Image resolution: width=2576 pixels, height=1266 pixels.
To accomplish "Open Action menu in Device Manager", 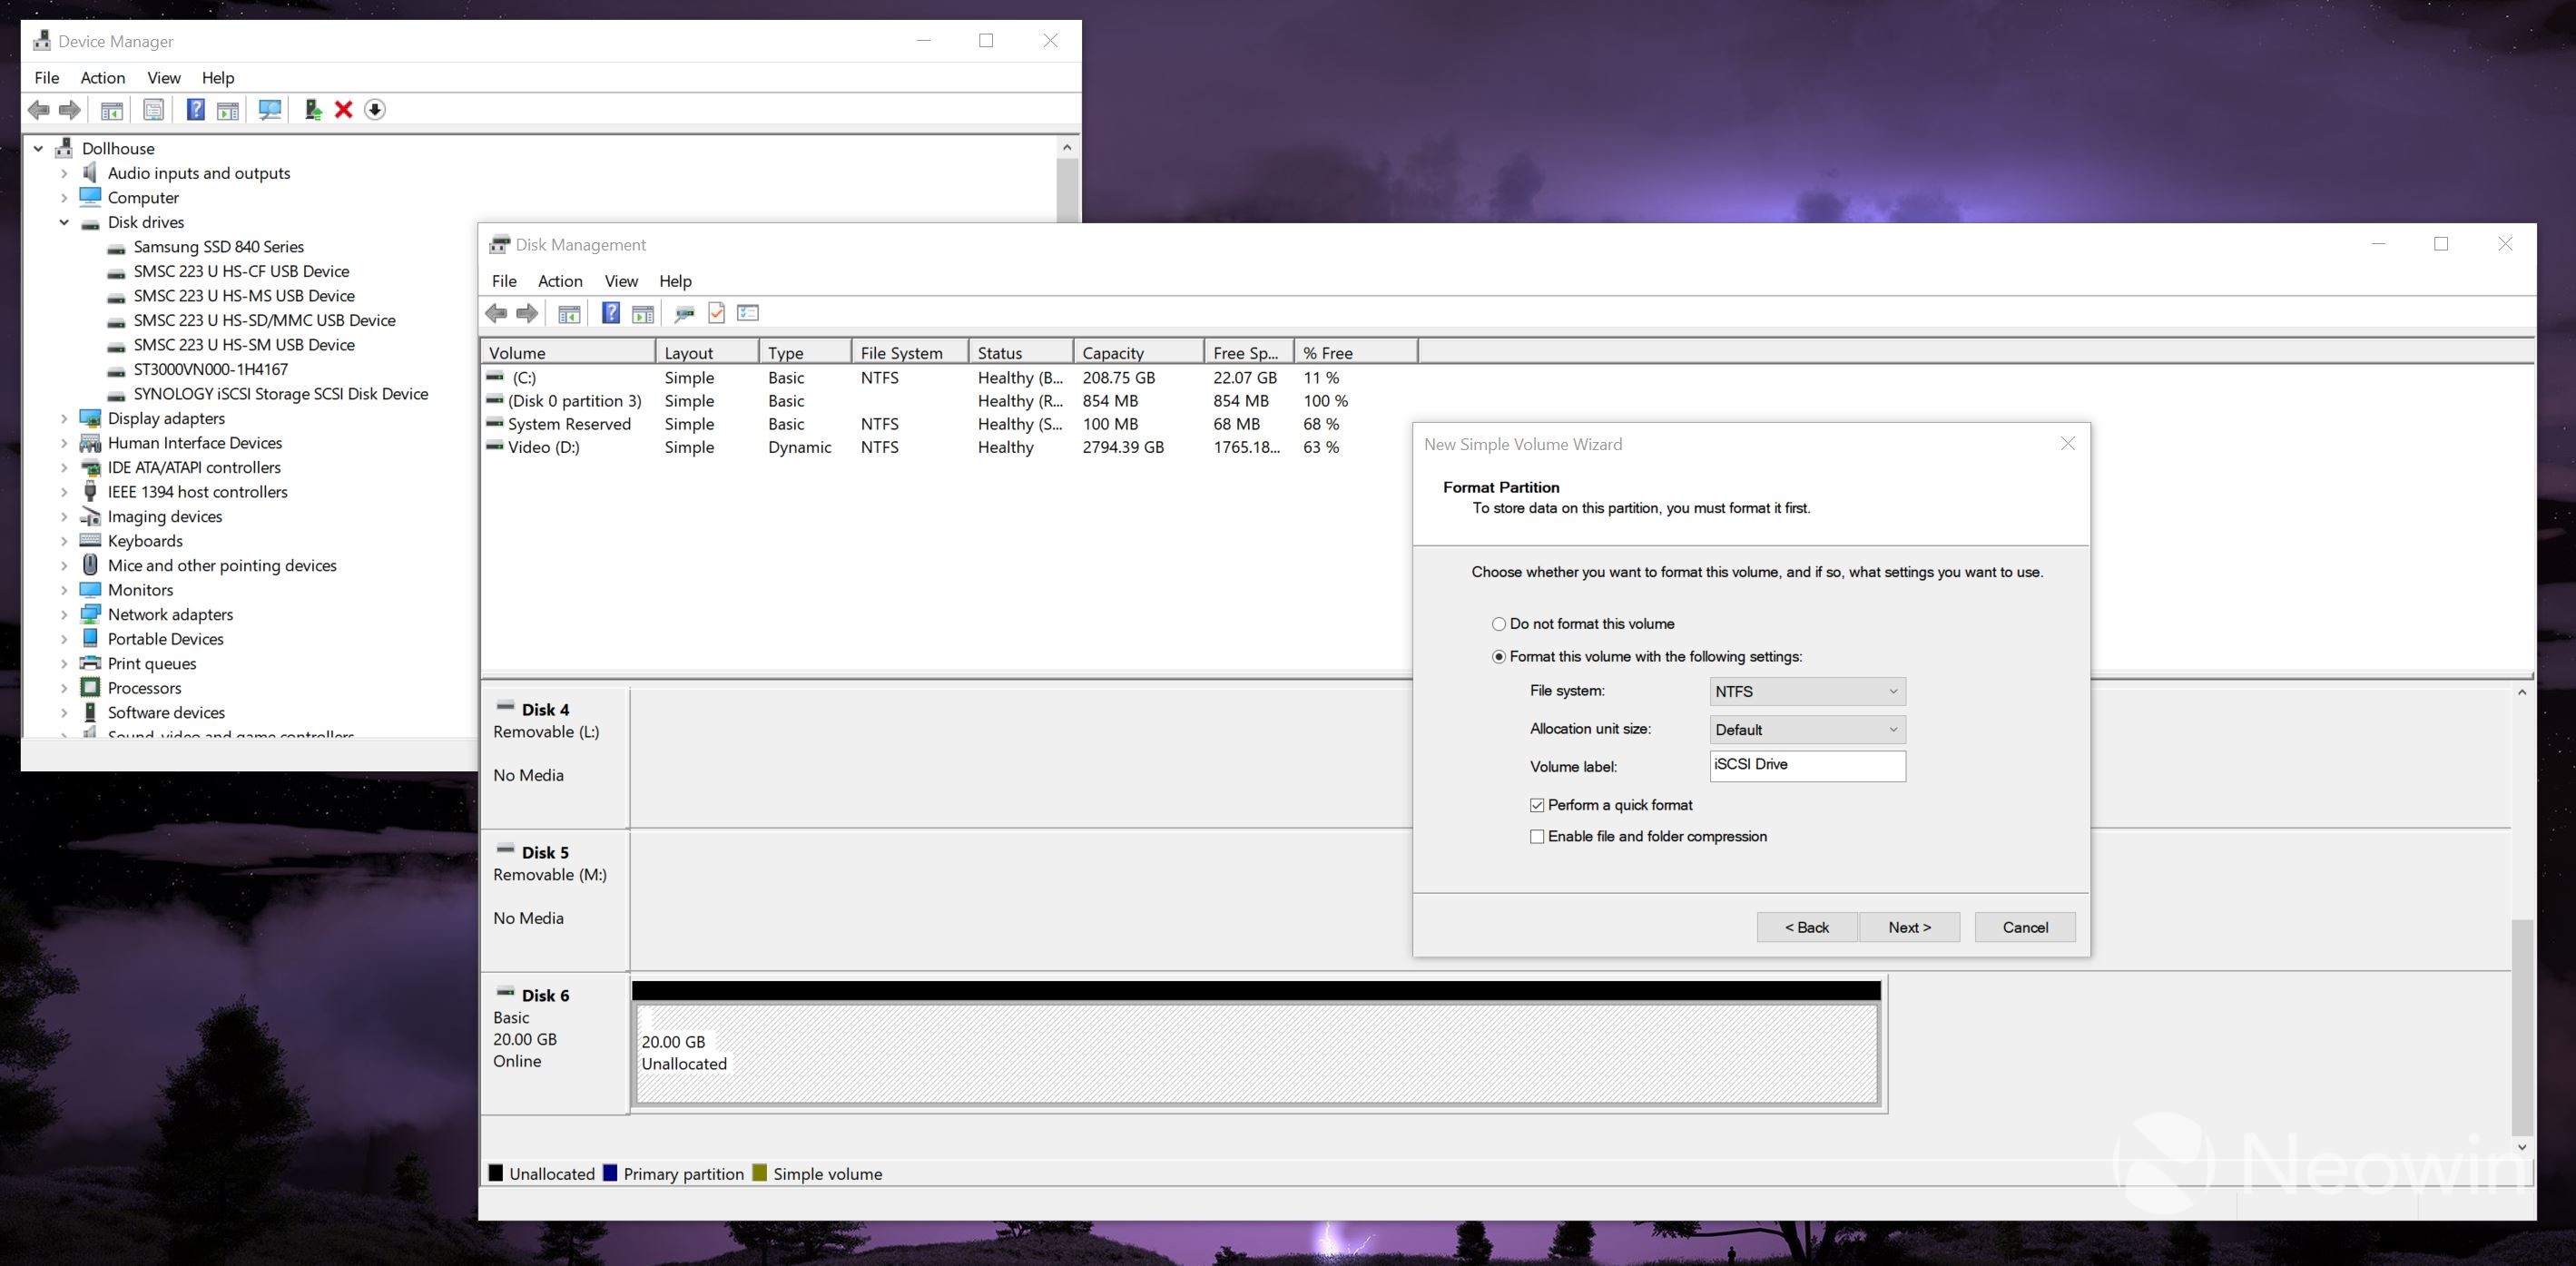I will (x=103, y=78).
